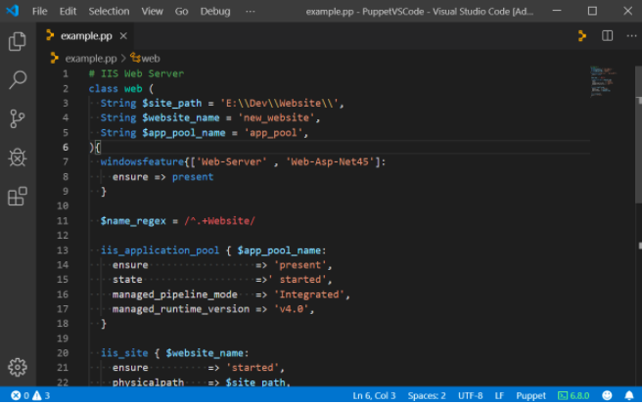Click the $website_name title on line 20
The height and width of the screenshot is (405, 642).
[205, 353]
